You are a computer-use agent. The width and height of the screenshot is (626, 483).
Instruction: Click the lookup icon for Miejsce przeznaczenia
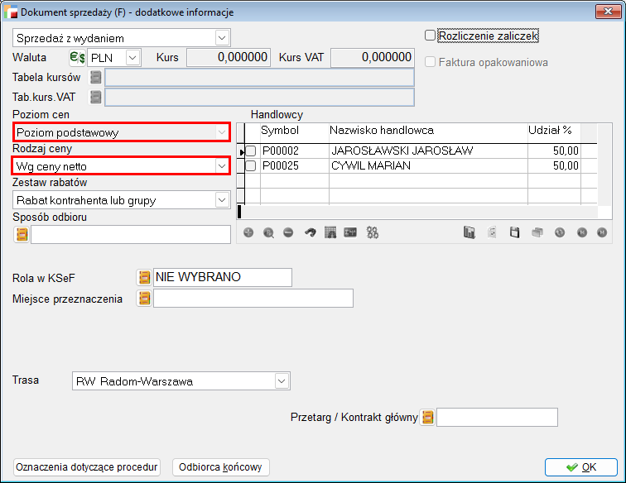(x=144, y=298)
